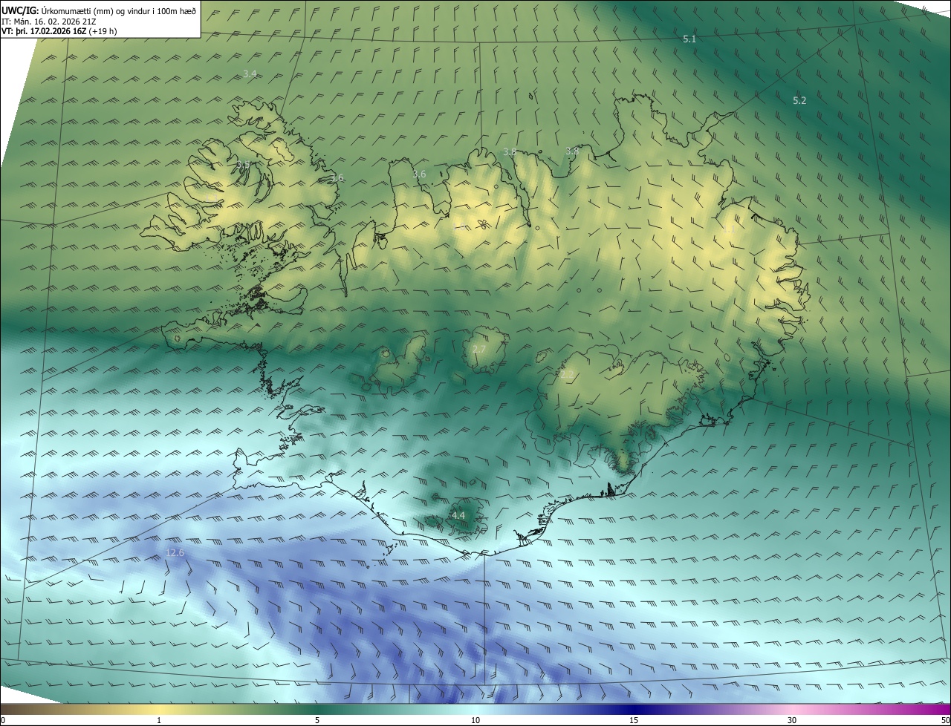Click the 3.5 value label on map
Image resolution: width=951 pixels, height=726 pixels.
click(x=243, y=163)
